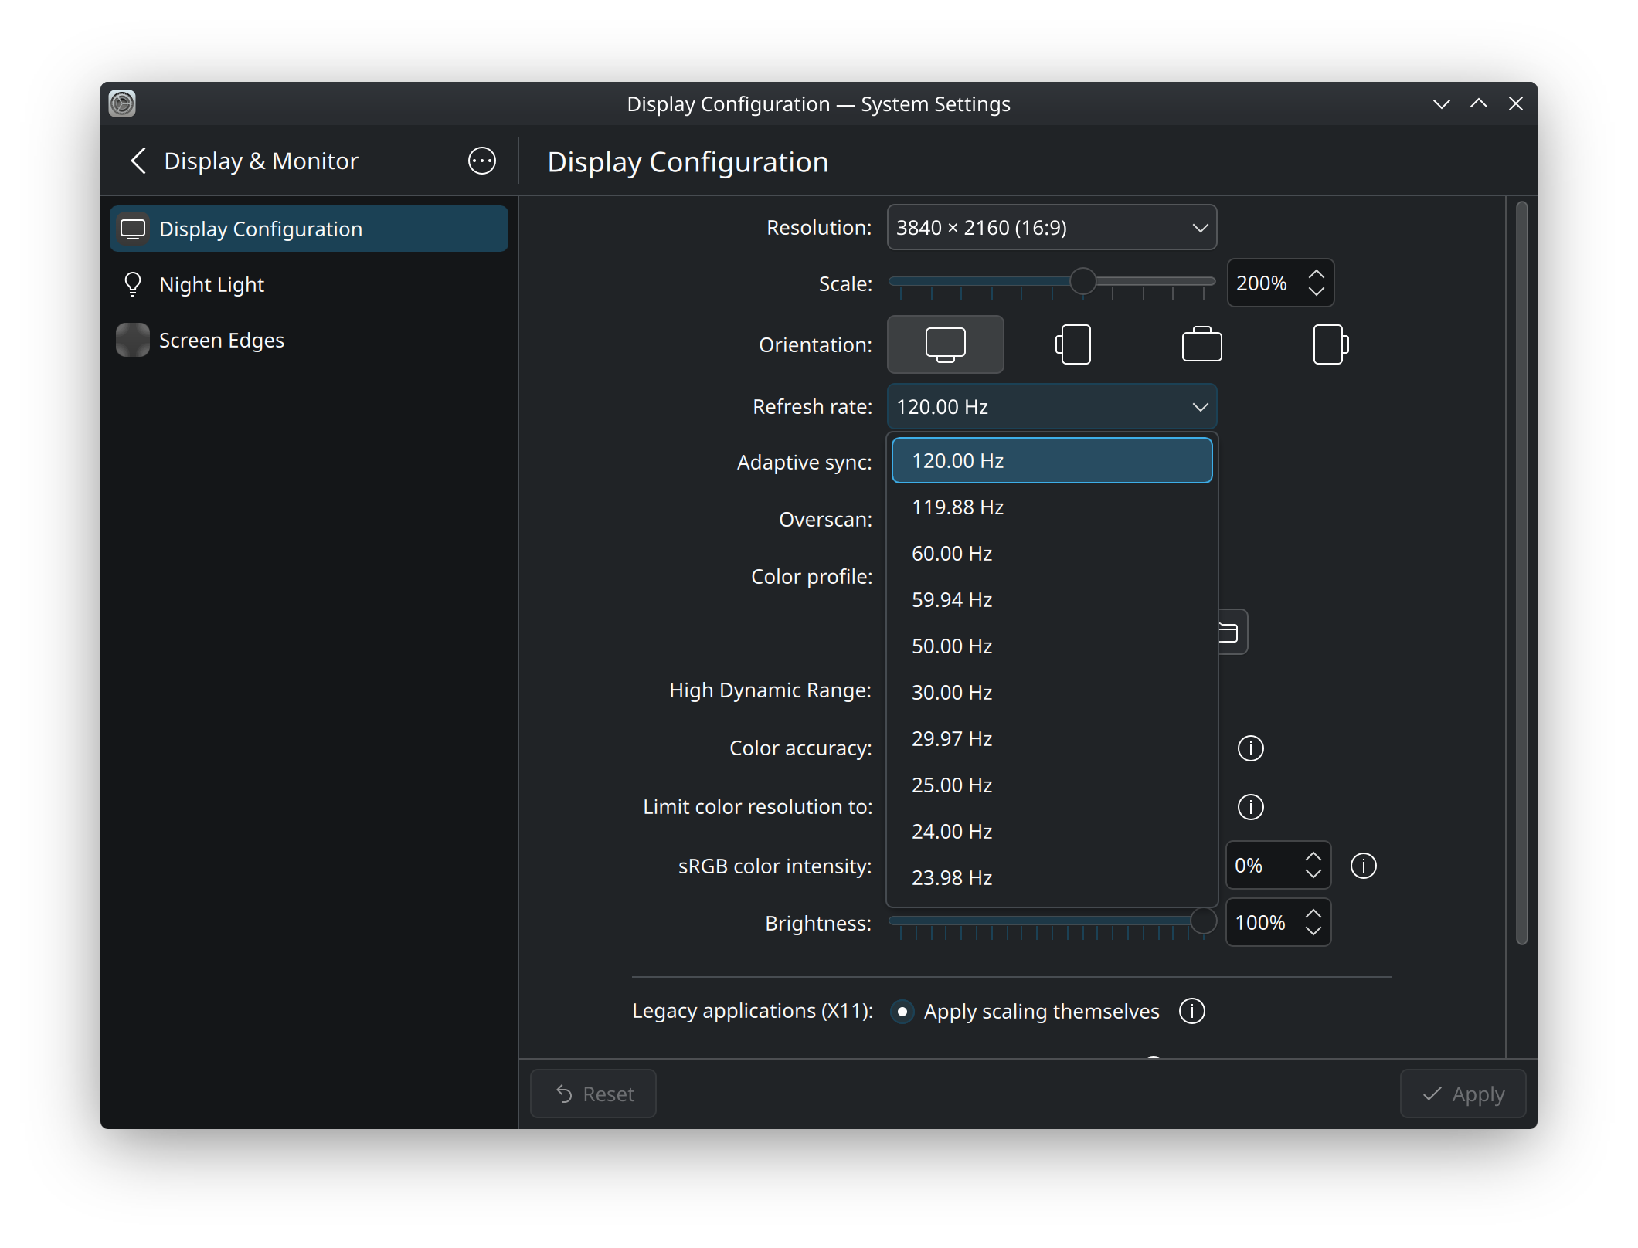Open Display Configuration in sidebar
Viewport: 1638px width, 1248px height.
[309, 229]
